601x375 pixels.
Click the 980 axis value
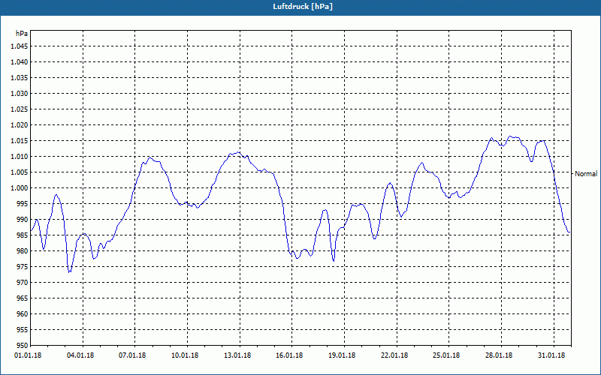[23, 251]
